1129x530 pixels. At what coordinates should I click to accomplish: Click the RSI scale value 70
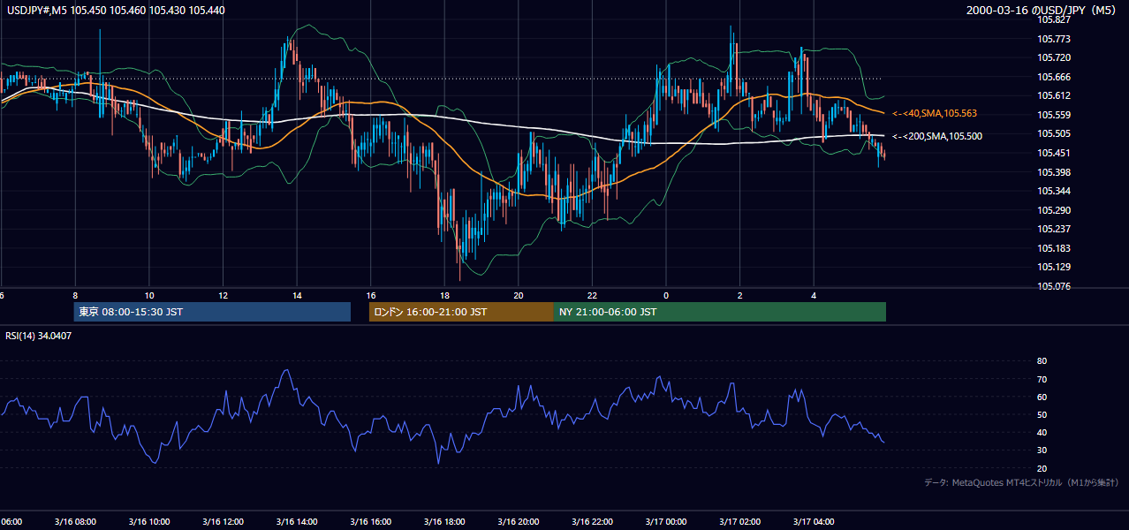(1042, 379)
